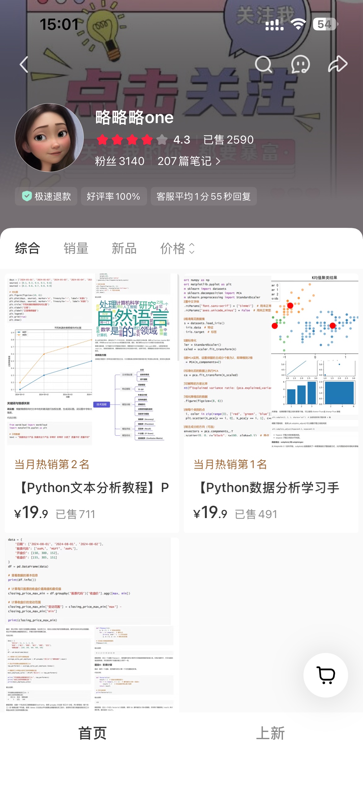The height and width of the screenshot is (785, 363).
Task: Tap the five-star rating display
Action: [132, 140]
